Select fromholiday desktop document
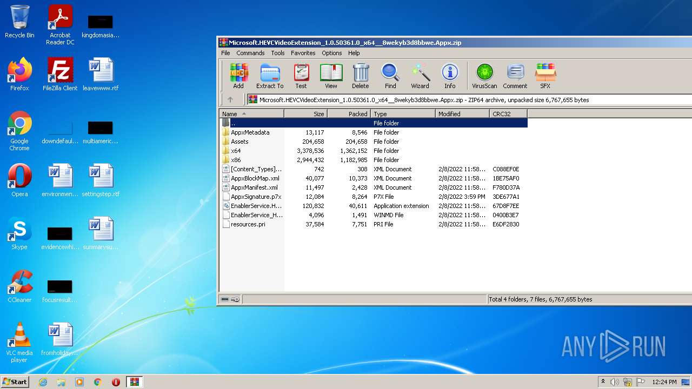692x389 pixels. coord(60,339)
